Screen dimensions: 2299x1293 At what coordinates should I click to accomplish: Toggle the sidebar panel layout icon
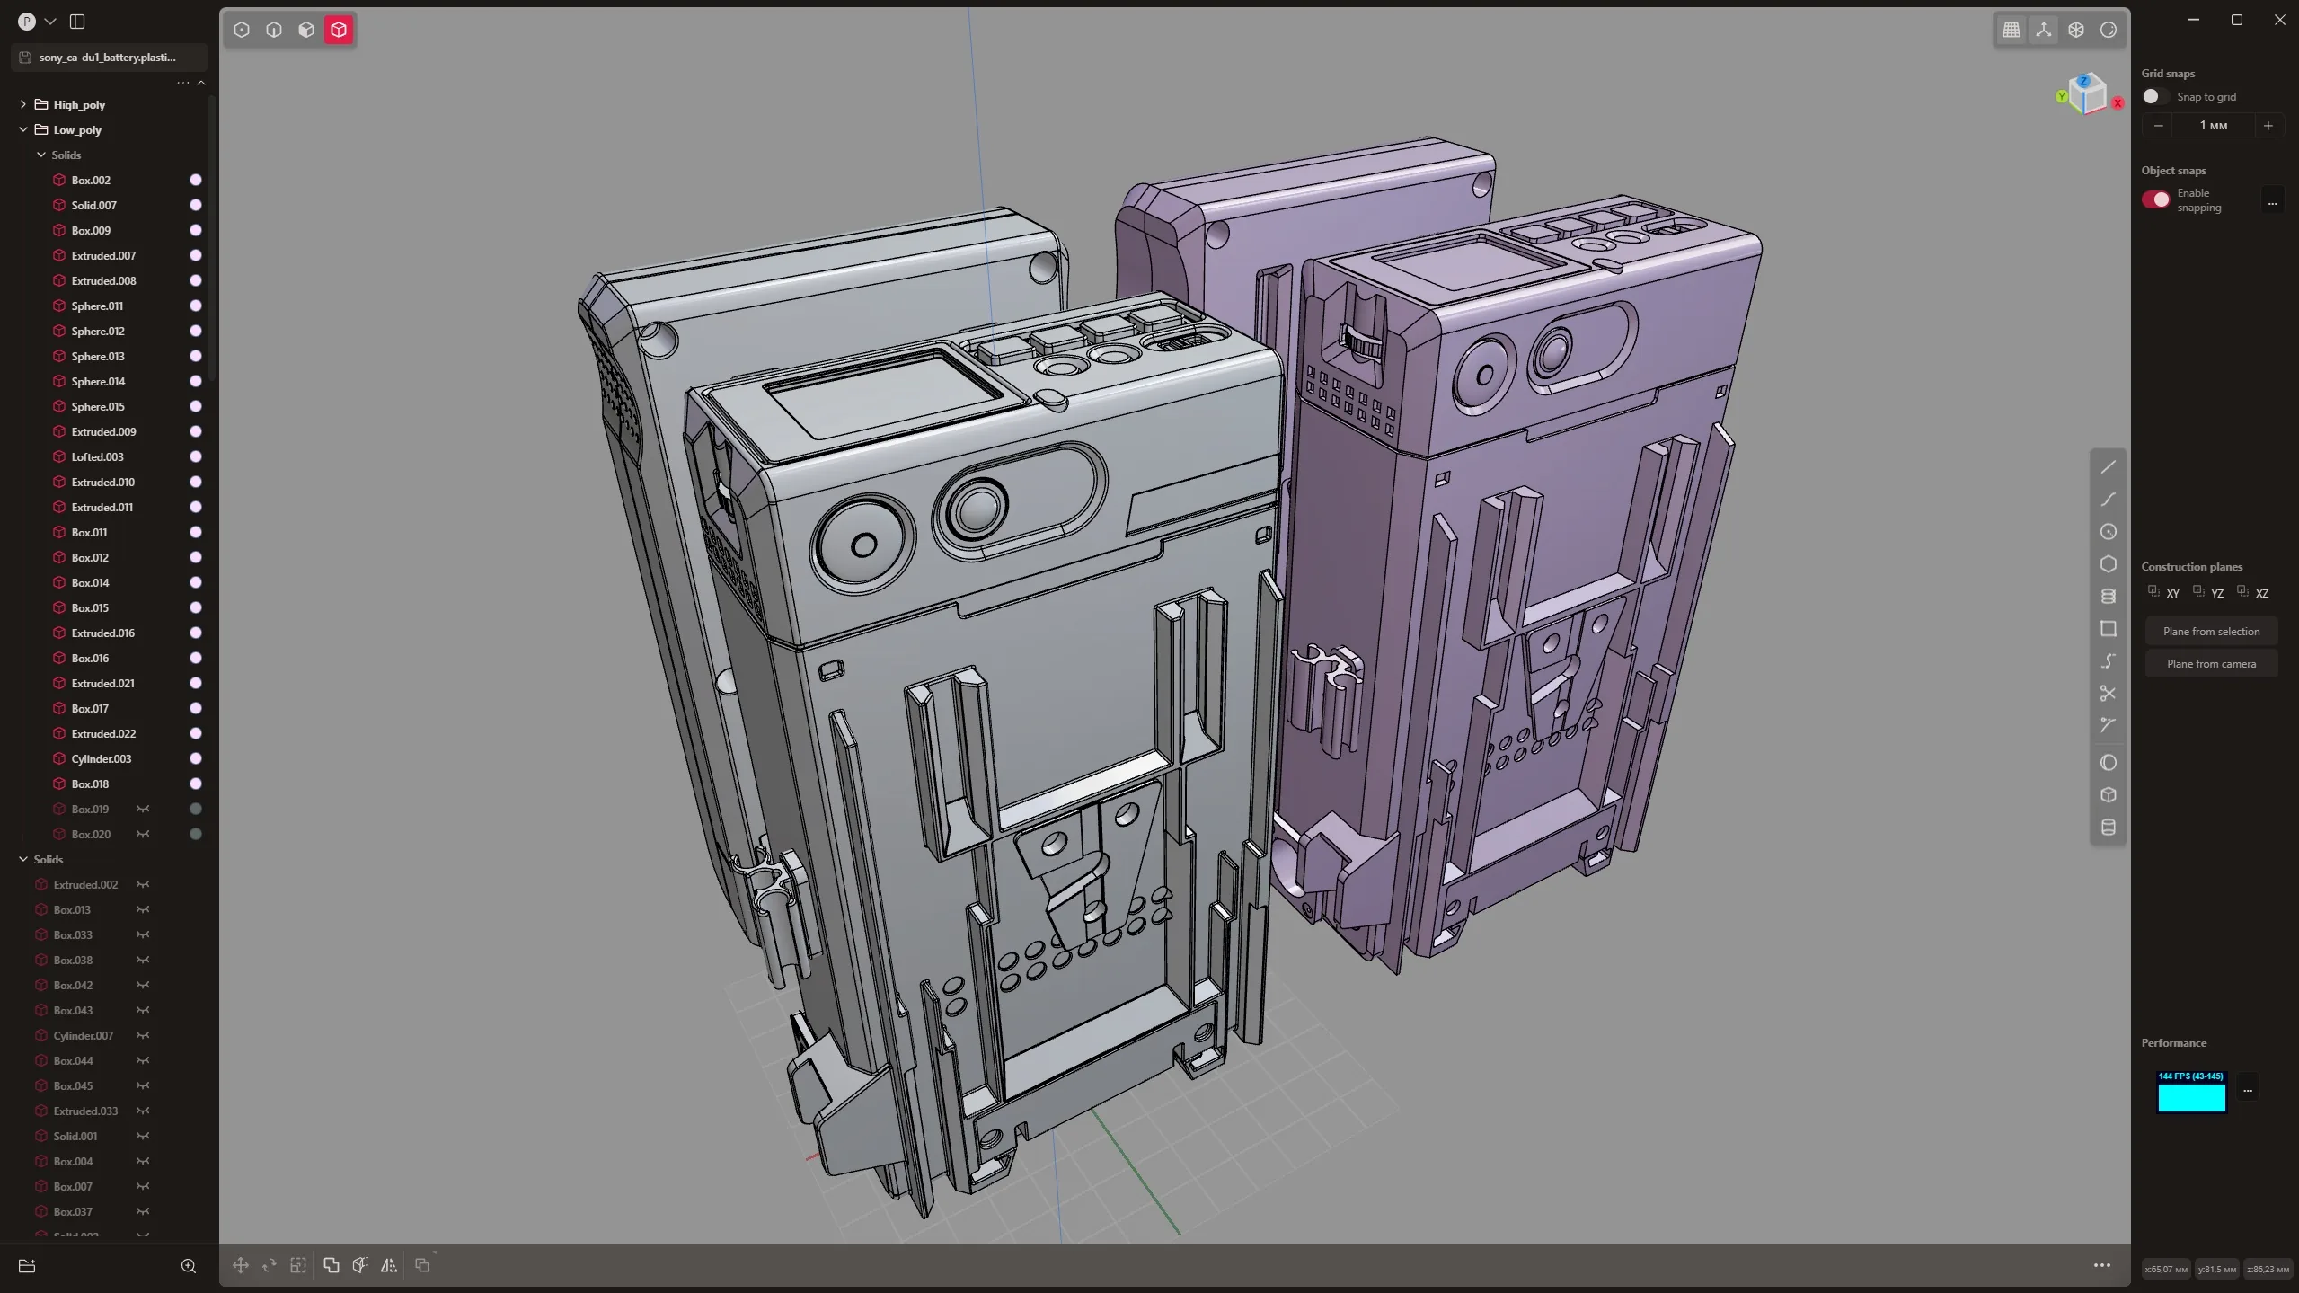tap(77, 21)
